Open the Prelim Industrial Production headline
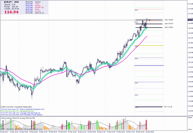 (x=23, y=109)
